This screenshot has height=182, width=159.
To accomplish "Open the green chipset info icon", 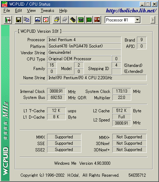I will point(81,20).
